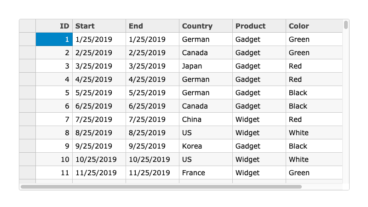Select the highlighted ID cell 1

click(54, 39)
